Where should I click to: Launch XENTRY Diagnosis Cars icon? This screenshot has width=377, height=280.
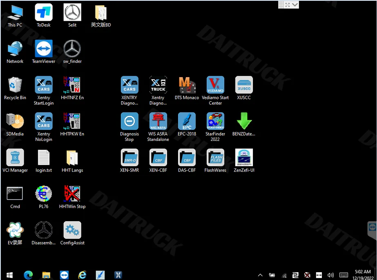[129, 91]
